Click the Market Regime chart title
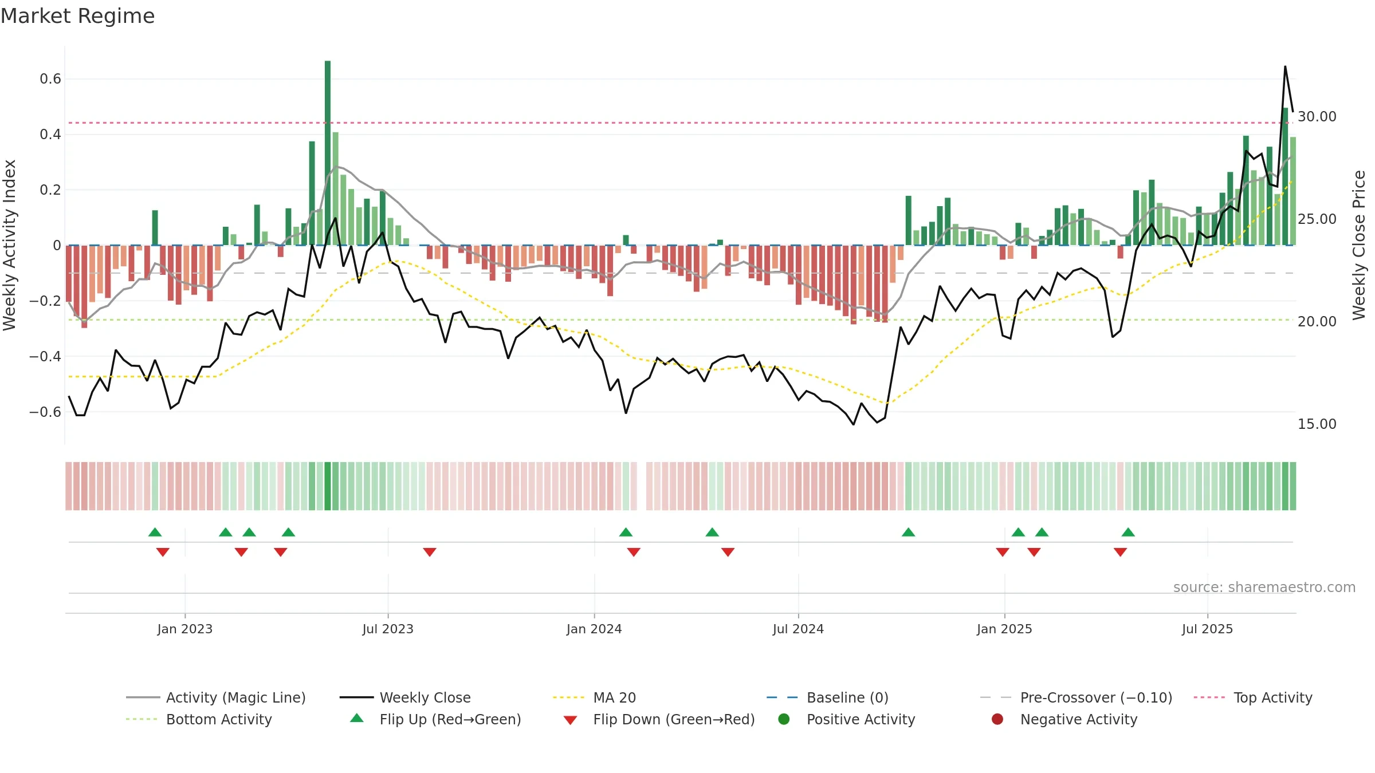Image resolution: width=1375 pixels, height=773 pixels. 77,16
